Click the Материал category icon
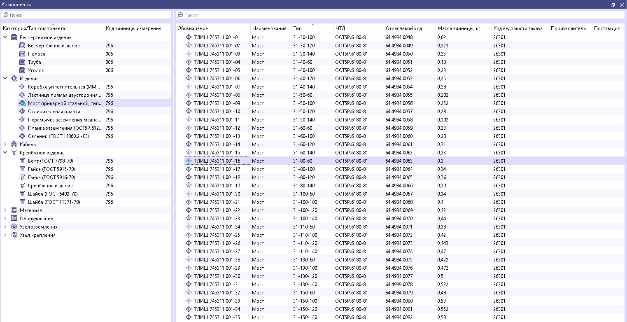 (14, 210)
